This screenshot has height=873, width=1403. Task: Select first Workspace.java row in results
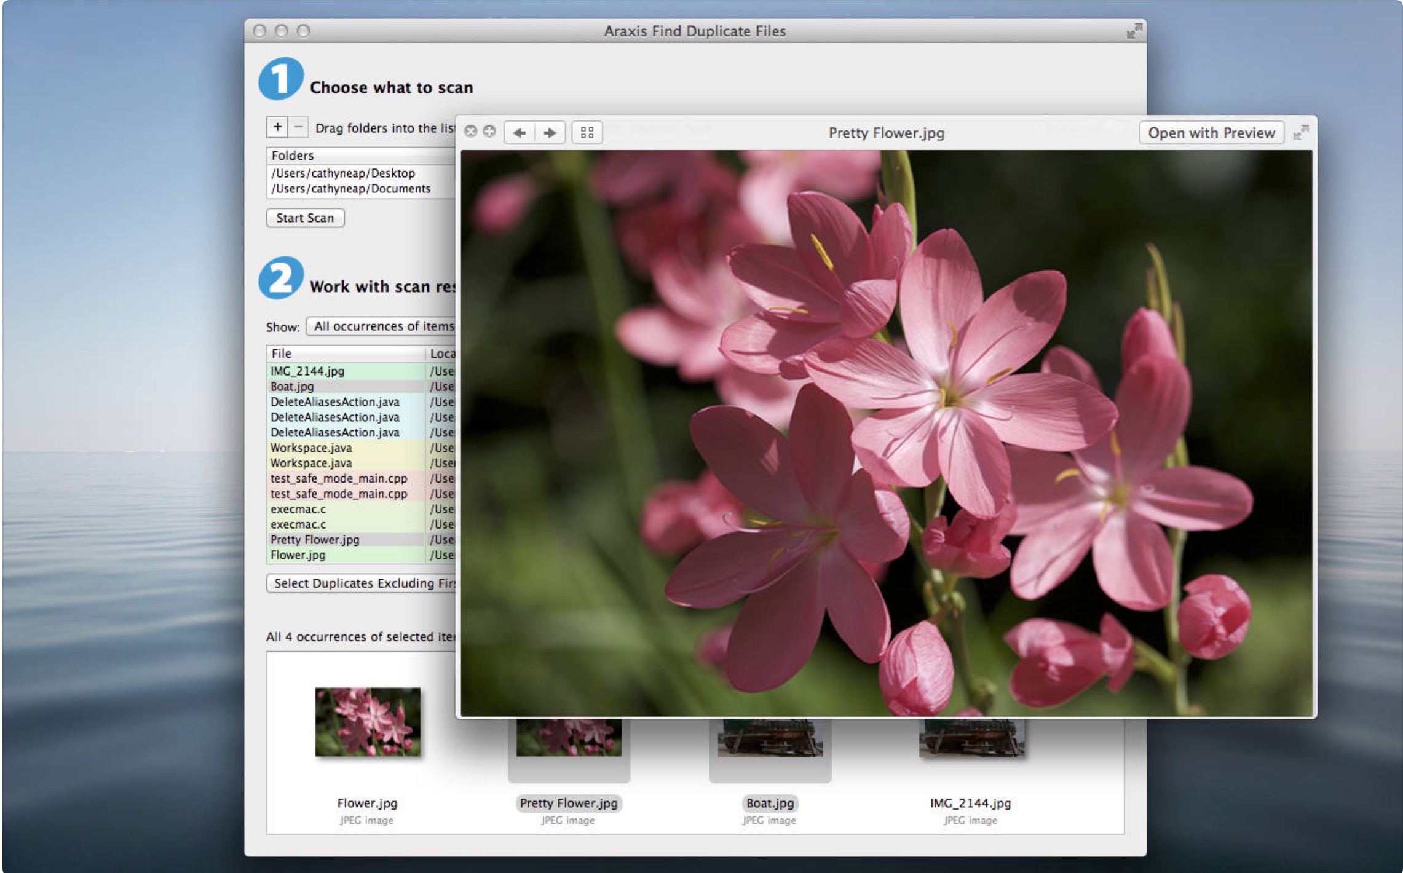click(x=311, y=448)
